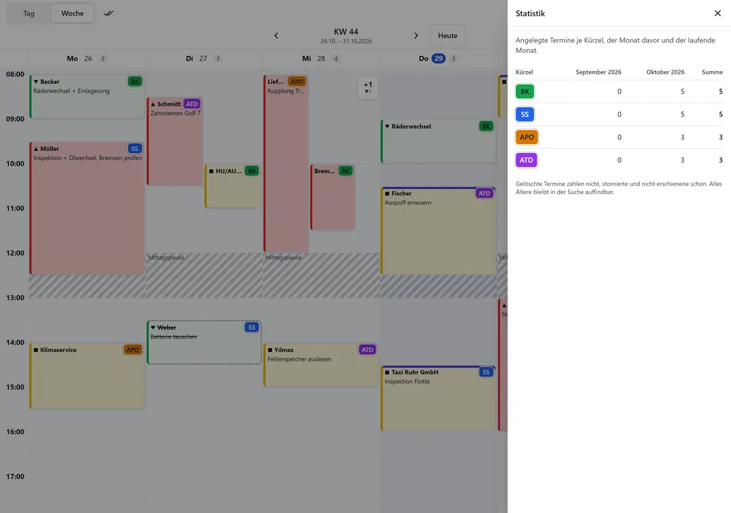
Task: Open the Klimaservice appointment on Monday
Action: tap(87, 376)
